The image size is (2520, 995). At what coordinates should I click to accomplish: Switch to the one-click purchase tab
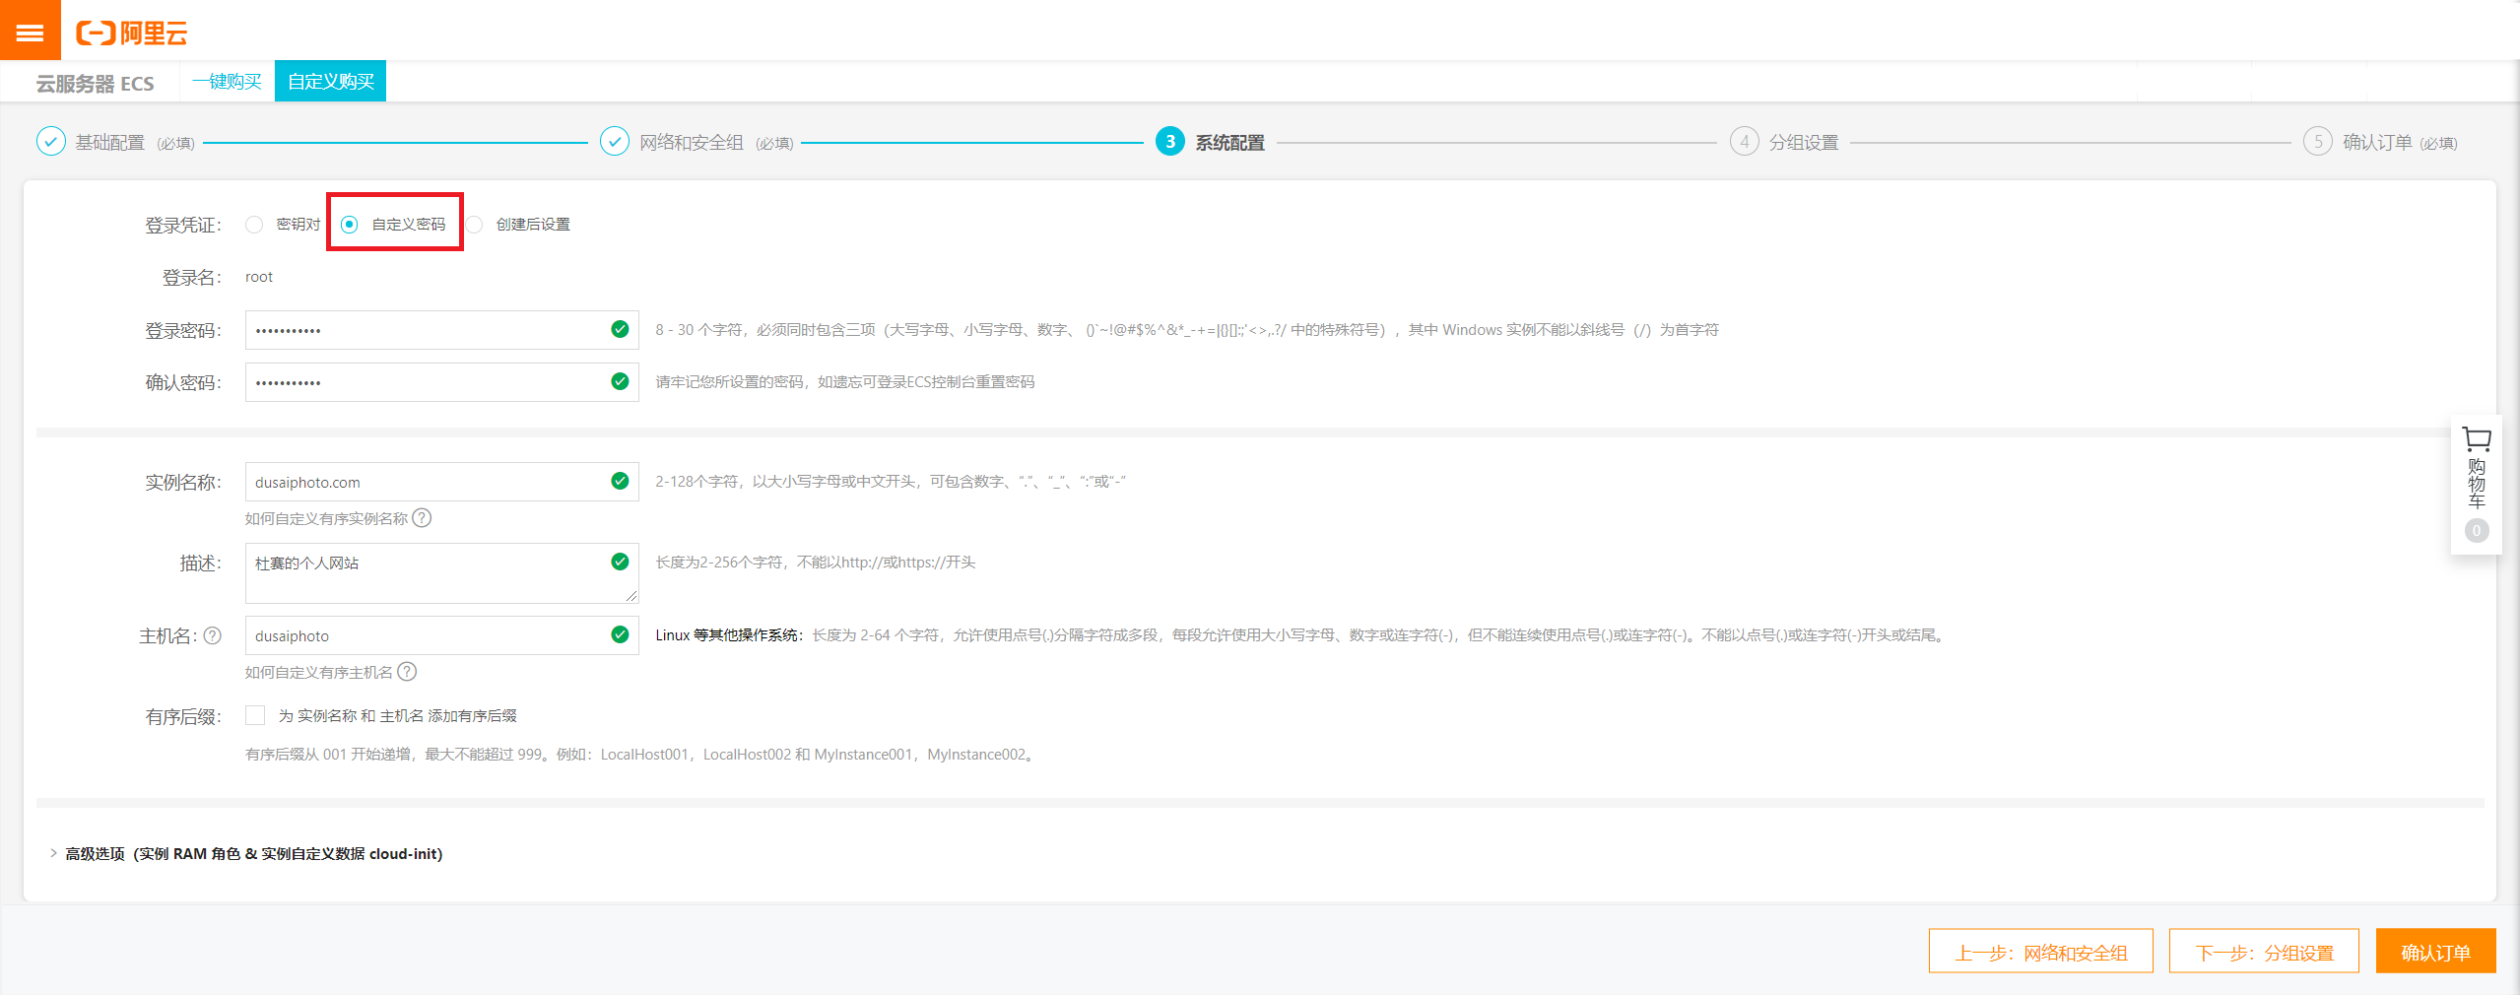pyautogui.click(x=227, y=82)
